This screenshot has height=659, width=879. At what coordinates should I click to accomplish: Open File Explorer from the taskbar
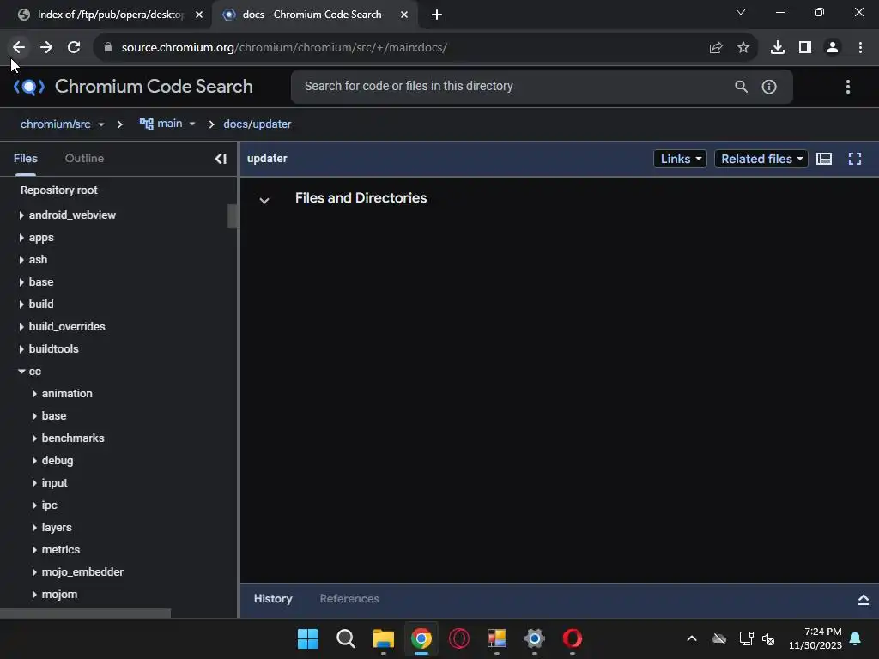click(384, 638)
